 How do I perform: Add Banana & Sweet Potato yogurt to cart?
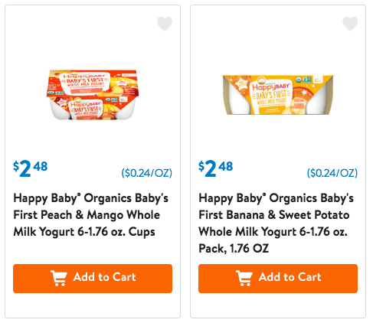(x=278, y=279)
